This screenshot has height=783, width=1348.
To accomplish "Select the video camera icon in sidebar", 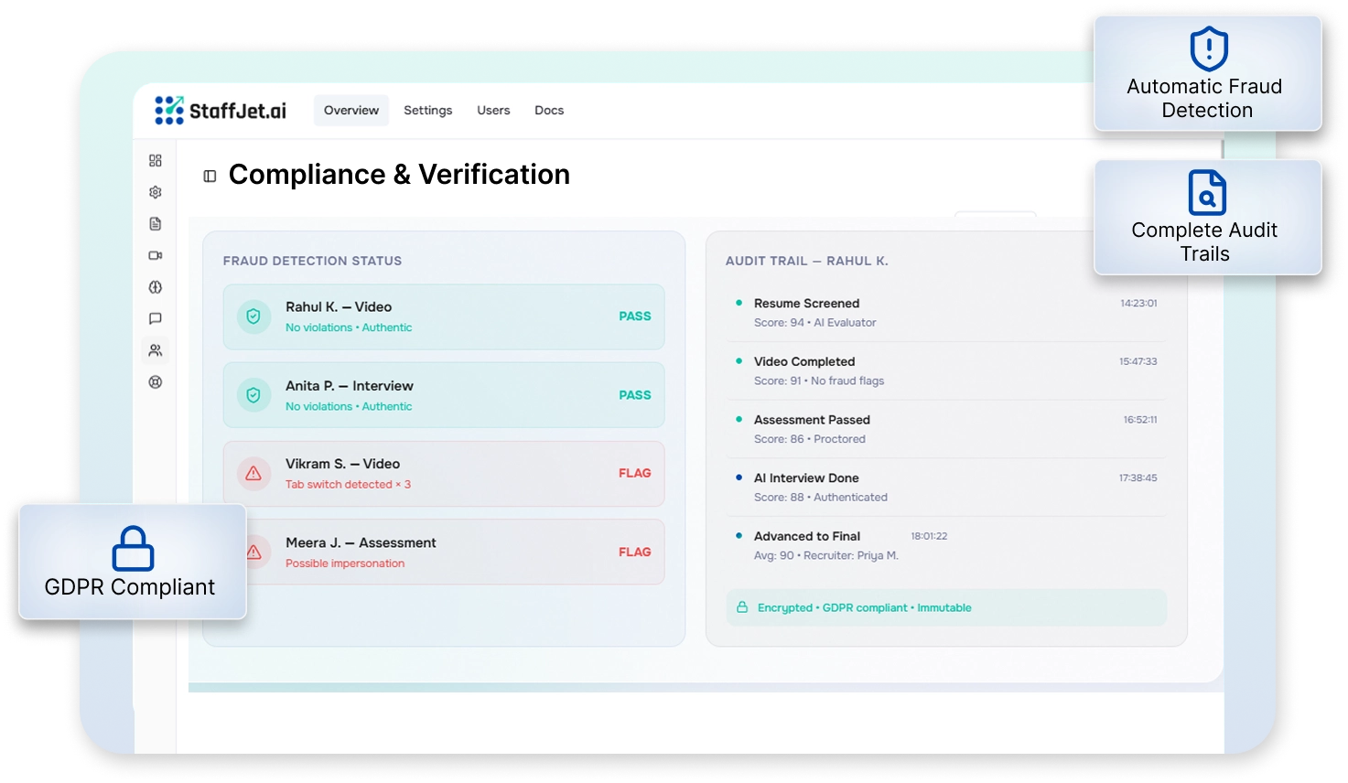I will click(156, 256).
